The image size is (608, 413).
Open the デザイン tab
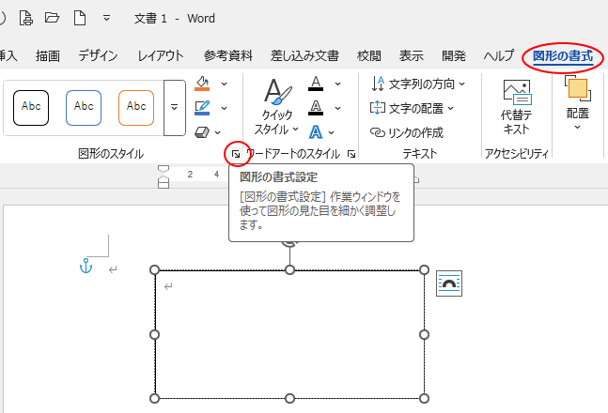click(x=98, y=56)
